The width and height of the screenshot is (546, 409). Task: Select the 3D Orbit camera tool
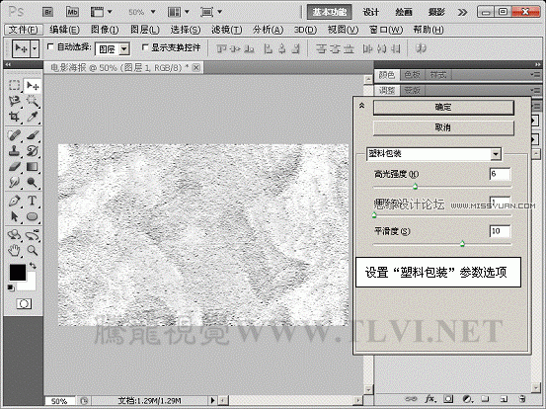pyautogui.click(x=33, y=235)
